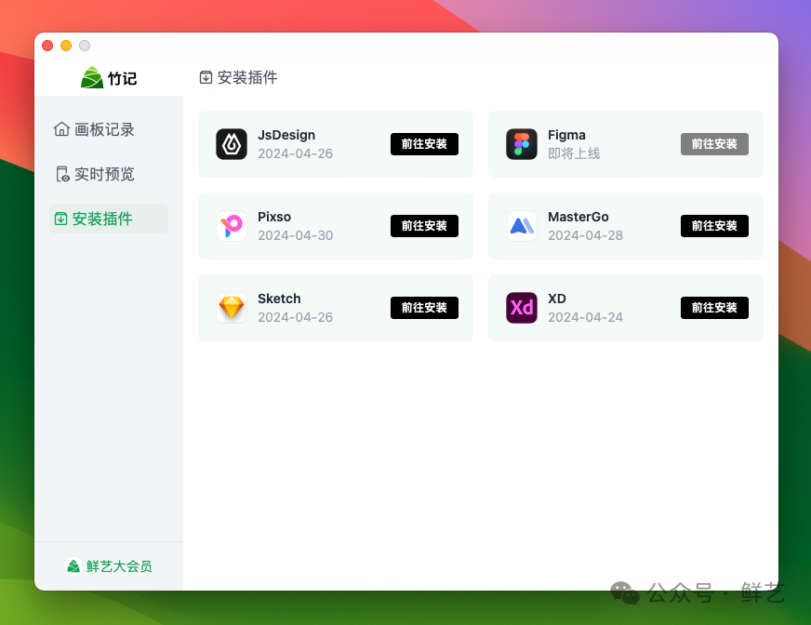Click the MasterGo app icon
This screenshot has width=811, height=625.
coord(522,226)
